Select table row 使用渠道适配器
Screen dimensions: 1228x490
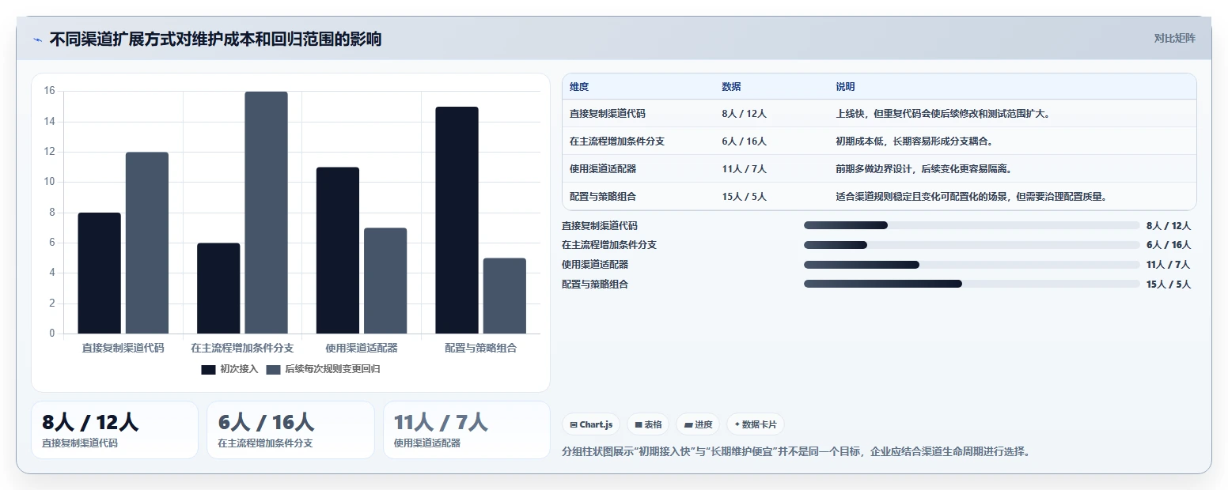click(x=879, y=168)
